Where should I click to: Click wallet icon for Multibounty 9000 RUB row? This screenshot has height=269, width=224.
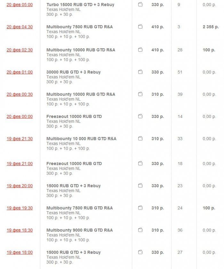click(140, 230)
